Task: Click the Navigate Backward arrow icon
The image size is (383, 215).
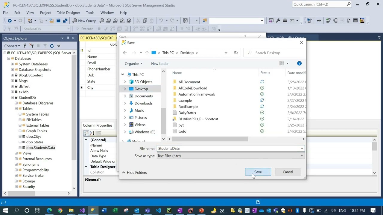Action: [10, 21]
